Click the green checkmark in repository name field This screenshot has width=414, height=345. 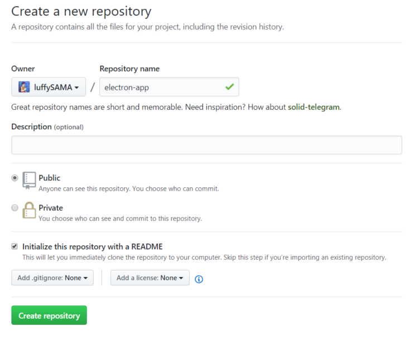pyautogui.click(x=229, y=87)
